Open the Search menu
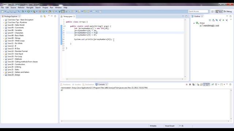This screenshot has width=234, height=131. click(38, 7)
